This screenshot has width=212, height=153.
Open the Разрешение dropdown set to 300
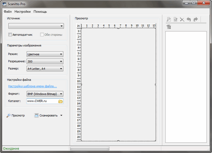pyautogui.click(x=45, y=61)
